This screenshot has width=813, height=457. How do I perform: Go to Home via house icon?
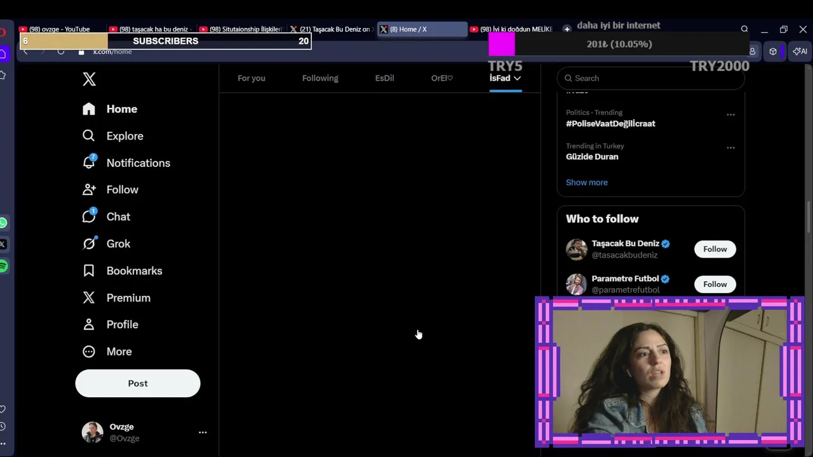[89, 109]
